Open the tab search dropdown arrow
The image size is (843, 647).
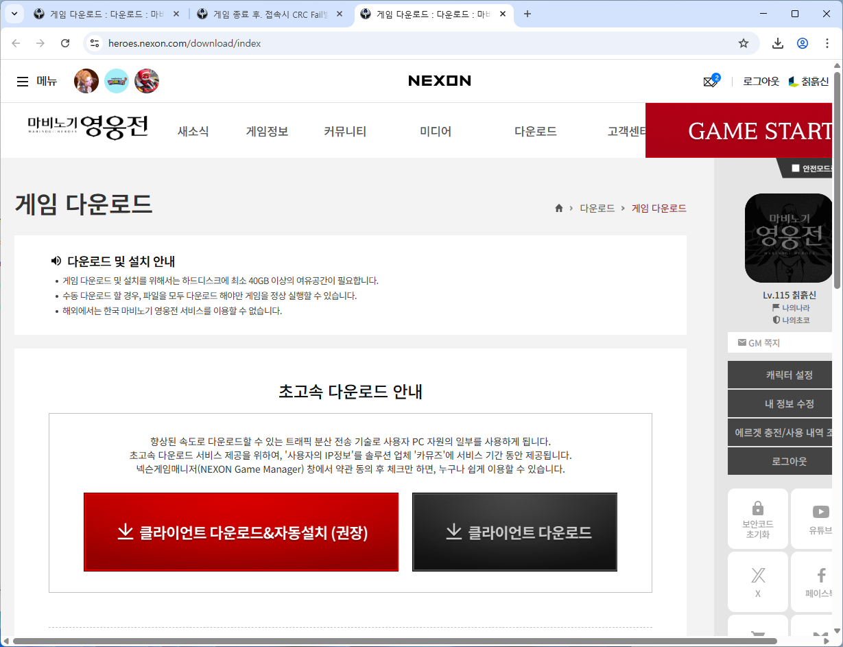pos(14,14)
